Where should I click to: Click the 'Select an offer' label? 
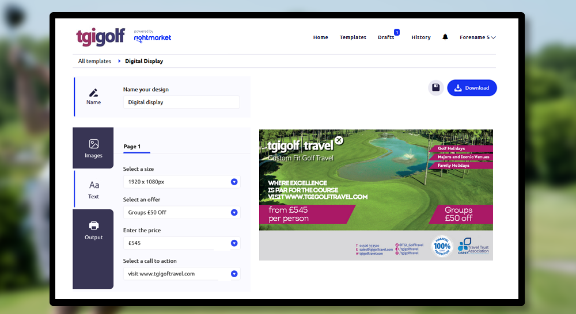[142, 200]
